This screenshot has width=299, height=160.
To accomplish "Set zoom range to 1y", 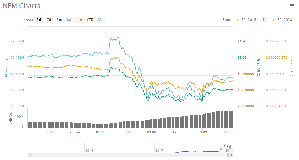I will tap(80, 20).
